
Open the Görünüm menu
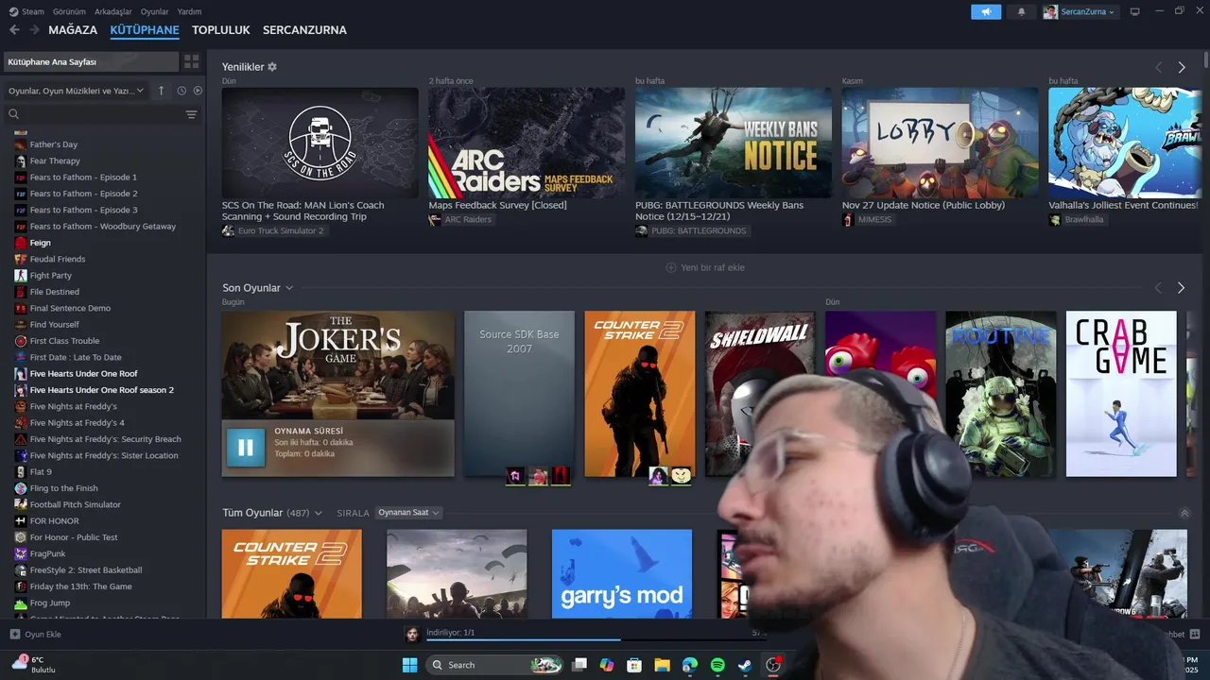pyautogui.click(x=69, y=11)
